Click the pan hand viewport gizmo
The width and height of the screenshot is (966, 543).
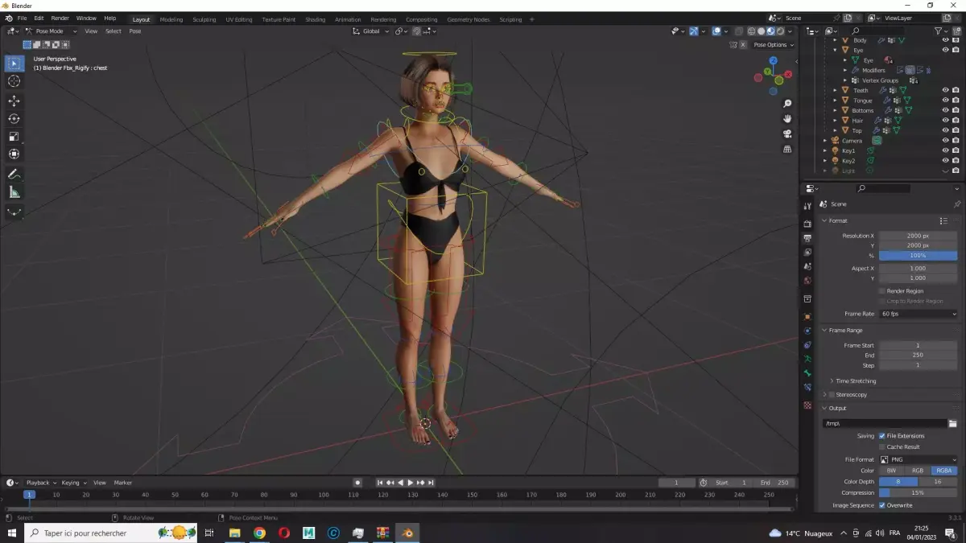tap(787, 118)
